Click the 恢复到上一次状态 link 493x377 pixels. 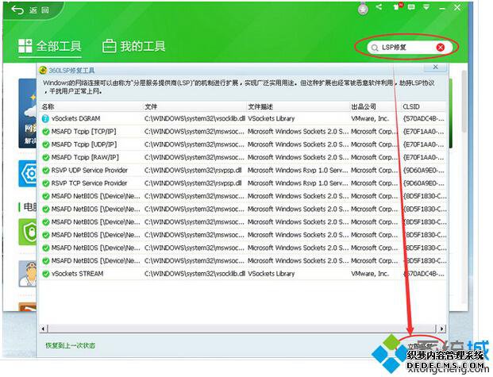pyautogui.click(x=70, y=345)
